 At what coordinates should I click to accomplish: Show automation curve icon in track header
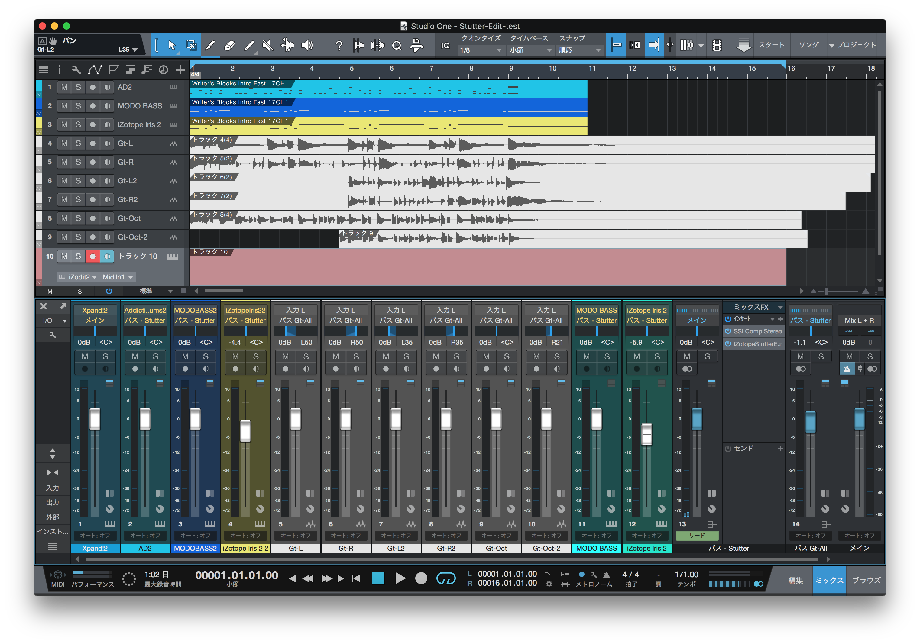(95, 70)
